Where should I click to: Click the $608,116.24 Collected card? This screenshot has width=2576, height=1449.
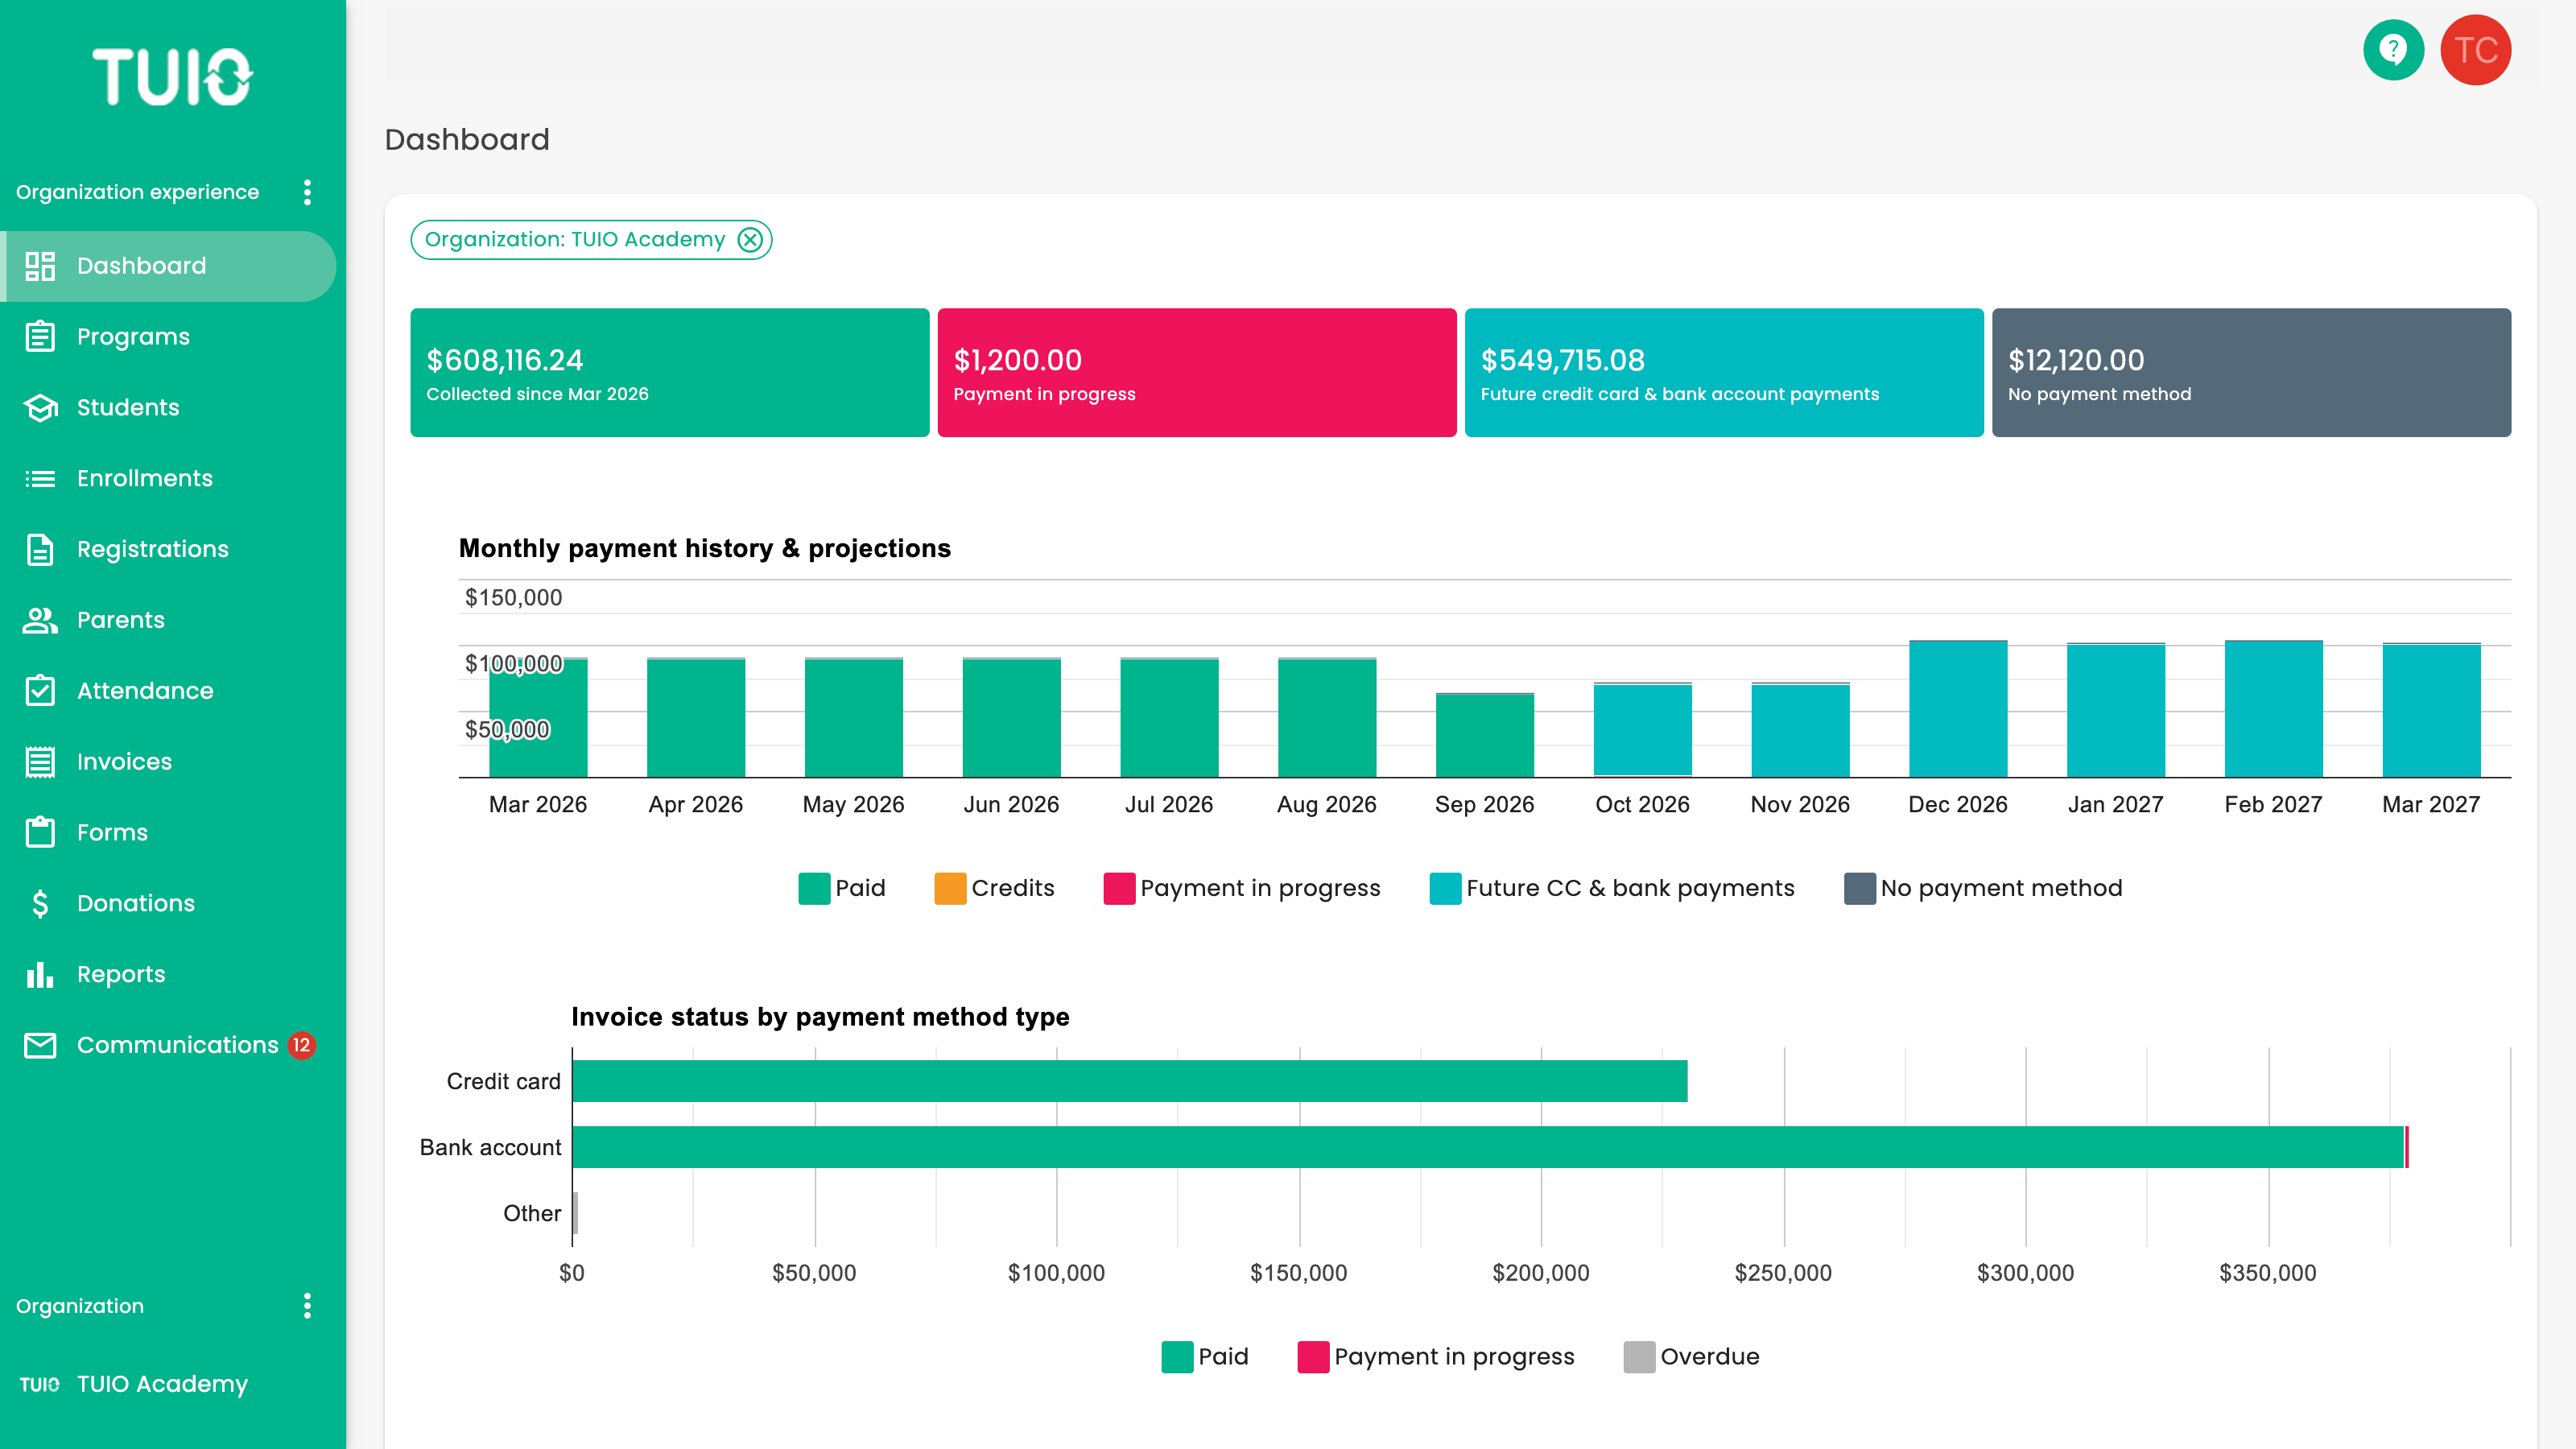670,372
